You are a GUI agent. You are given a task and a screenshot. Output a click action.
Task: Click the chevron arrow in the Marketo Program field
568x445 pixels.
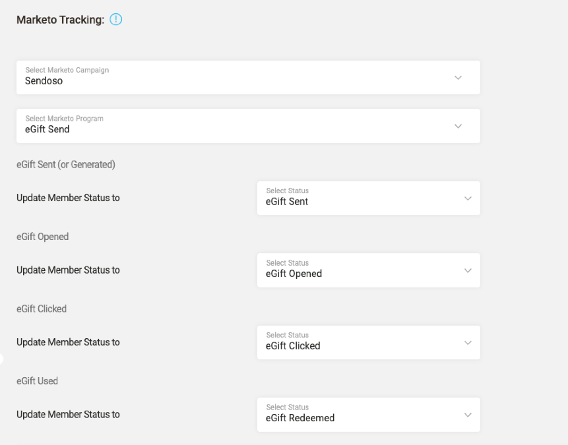click(458, 126)
